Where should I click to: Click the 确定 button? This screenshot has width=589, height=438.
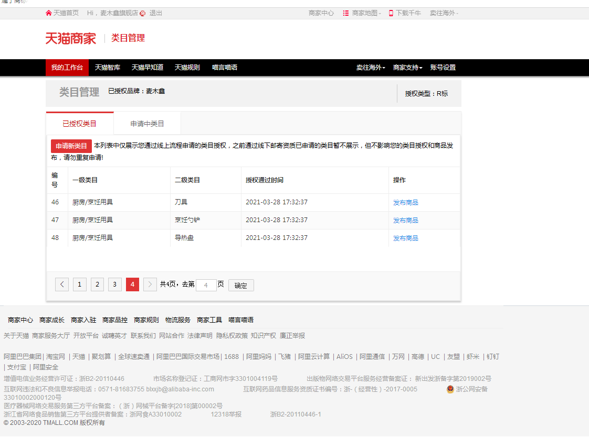pyautogui.click(x=241, y=286)
